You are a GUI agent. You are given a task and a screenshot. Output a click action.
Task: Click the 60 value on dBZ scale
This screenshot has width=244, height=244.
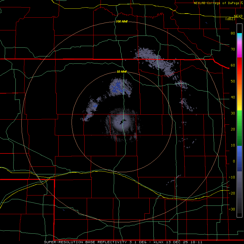click(x=233, y=65)
